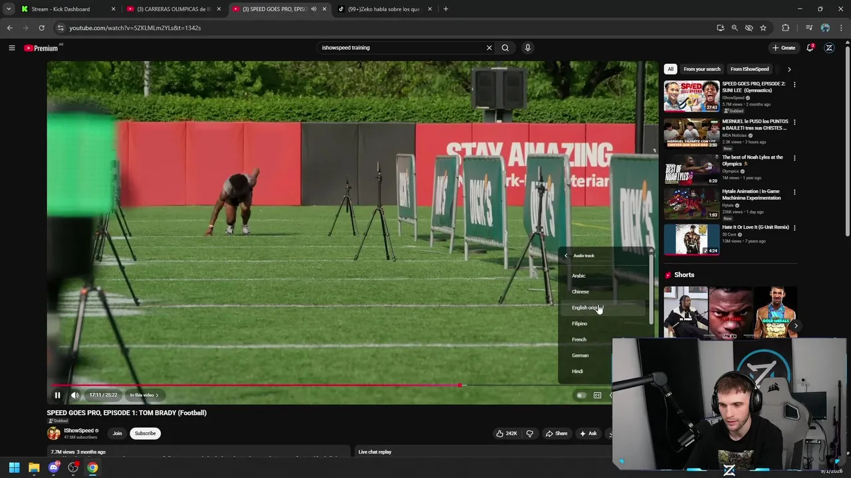Viewport: 851px width, 478px height.
Task: Share this video
Action: (x=556, y=434)
